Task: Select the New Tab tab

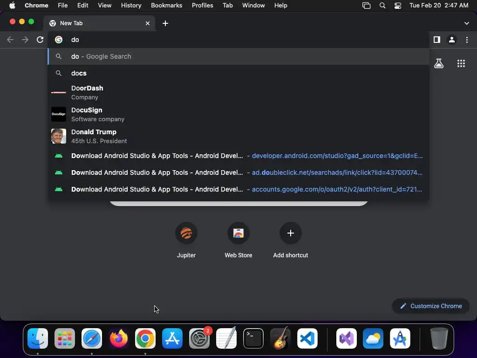Action: click(100, 23)
